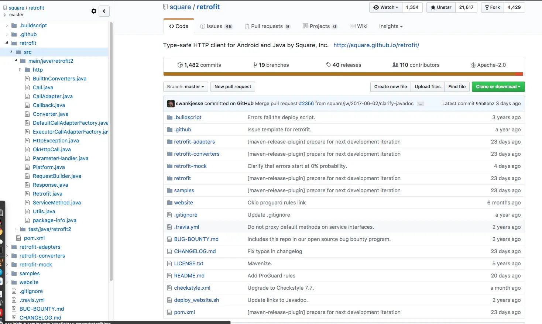Click the file icon beside deploy_website.sh
Viewport: 542px width, 324px height.
coord(170,300)
